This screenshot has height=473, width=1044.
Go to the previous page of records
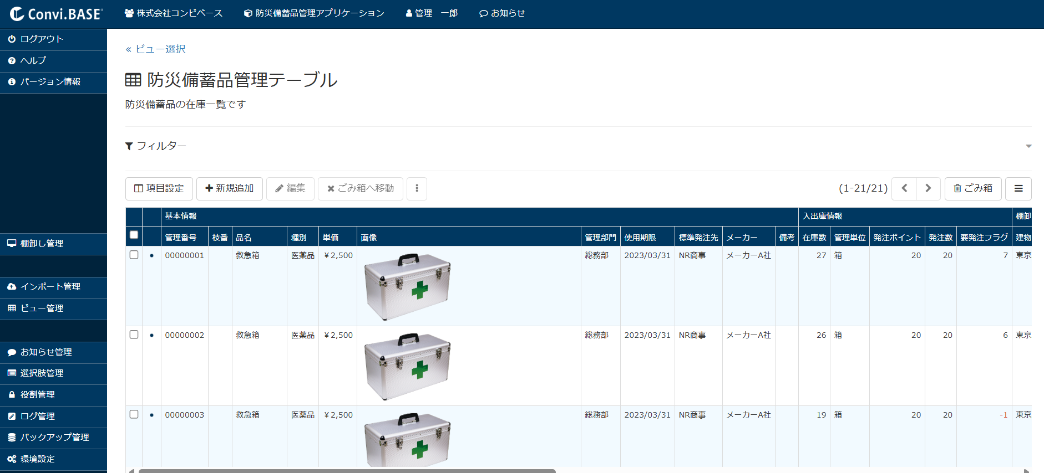coord(904,189)
